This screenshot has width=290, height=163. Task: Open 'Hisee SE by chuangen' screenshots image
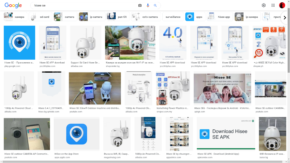[x=179, y=134]
